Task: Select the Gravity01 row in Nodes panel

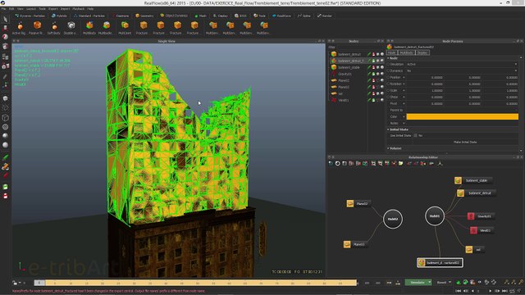Action: pos(357,74)
